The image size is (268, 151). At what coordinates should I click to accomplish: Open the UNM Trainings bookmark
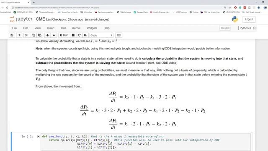[180, 12]
